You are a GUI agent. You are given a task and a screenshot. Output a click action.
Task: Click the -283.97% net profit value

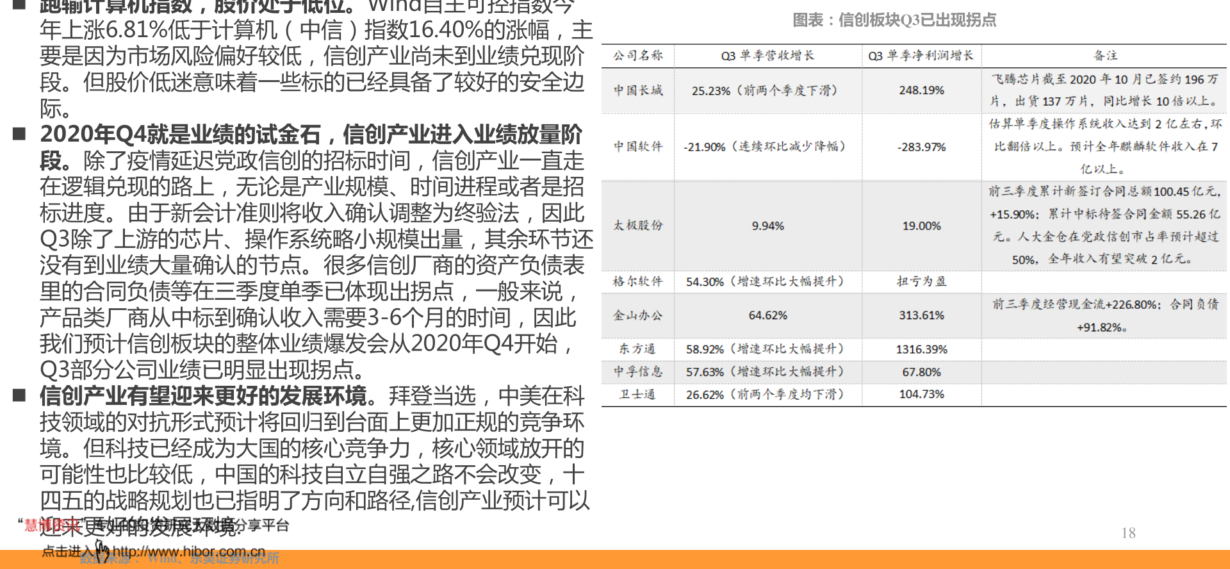(x=921, y=147)
